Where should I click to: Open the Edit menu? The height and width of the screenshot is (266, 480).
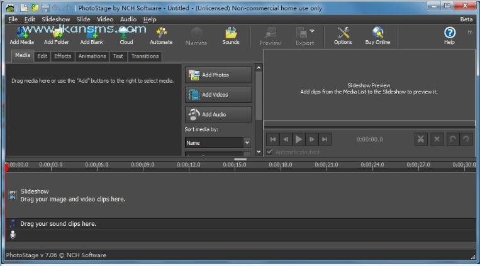(x=30, y=19)
